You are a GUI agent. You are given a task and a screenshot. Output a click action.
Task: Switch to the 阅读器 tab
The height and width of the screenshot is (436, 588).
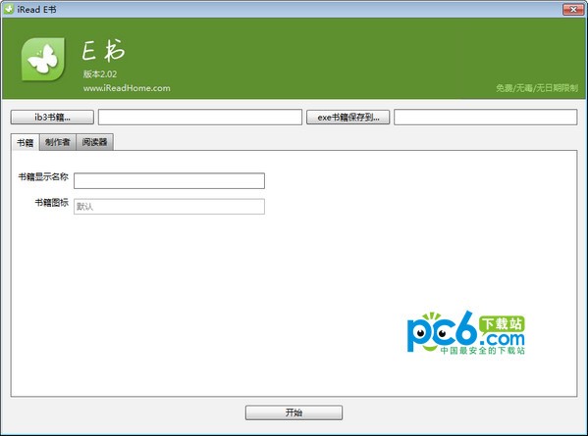coord(94,142)
